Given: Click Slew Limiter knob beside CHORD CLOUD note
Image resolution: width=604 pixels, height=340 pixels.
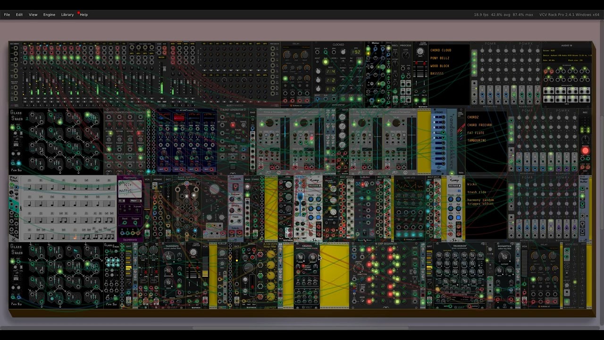Looking at the screenshot, I should click(420, 51).
